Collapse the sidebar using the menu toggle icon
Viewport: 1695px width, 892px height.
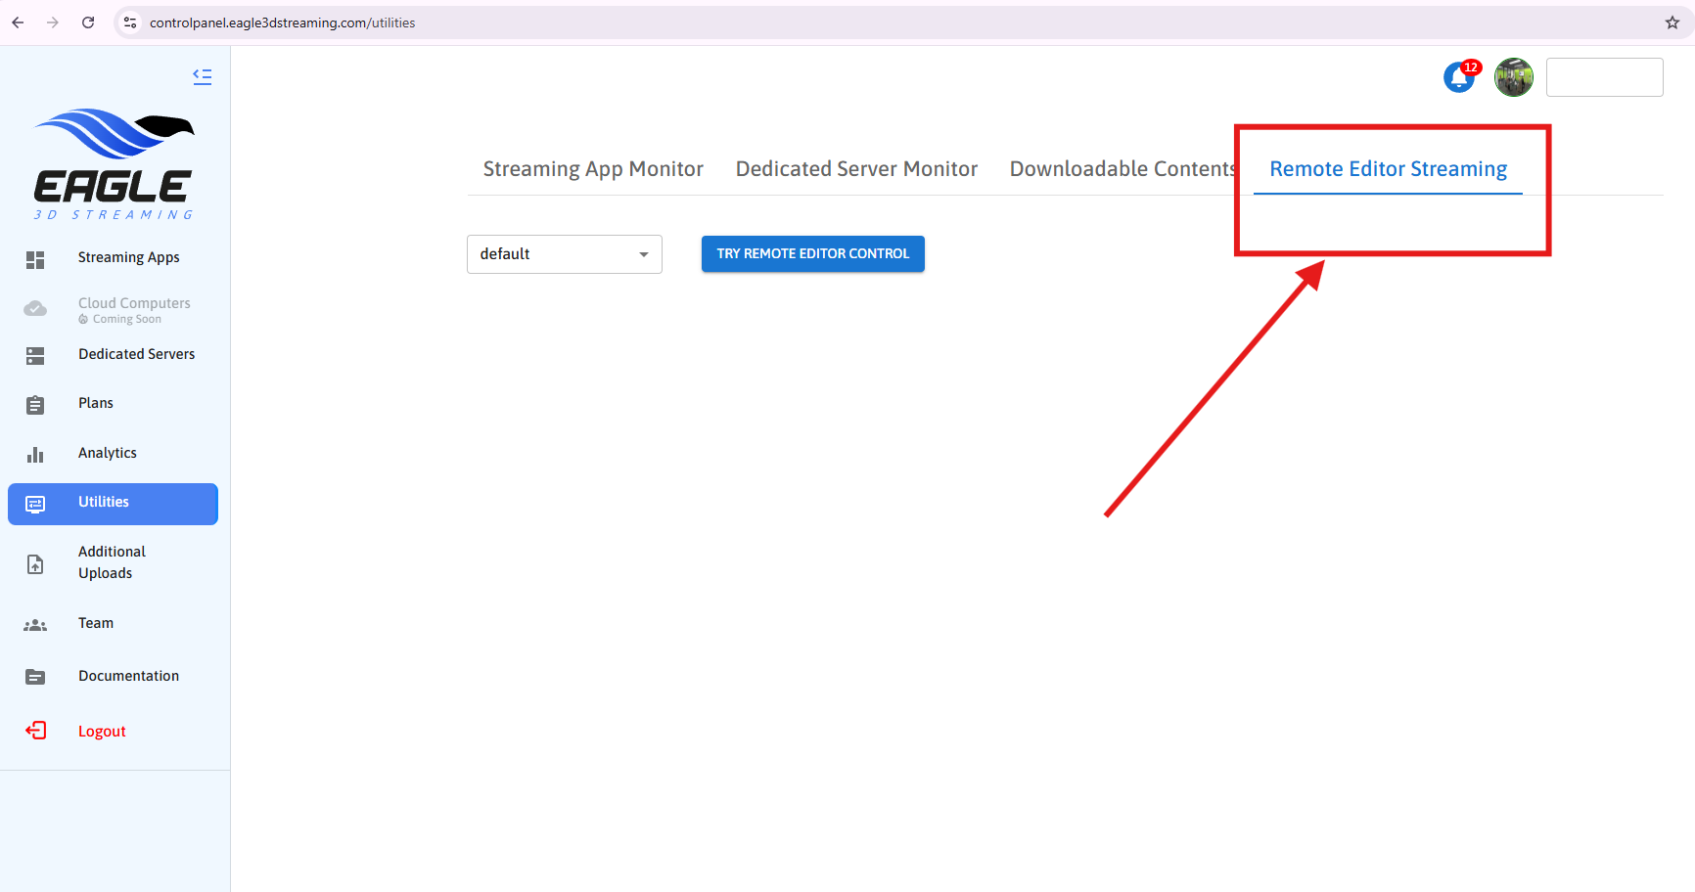coord(203,76)
